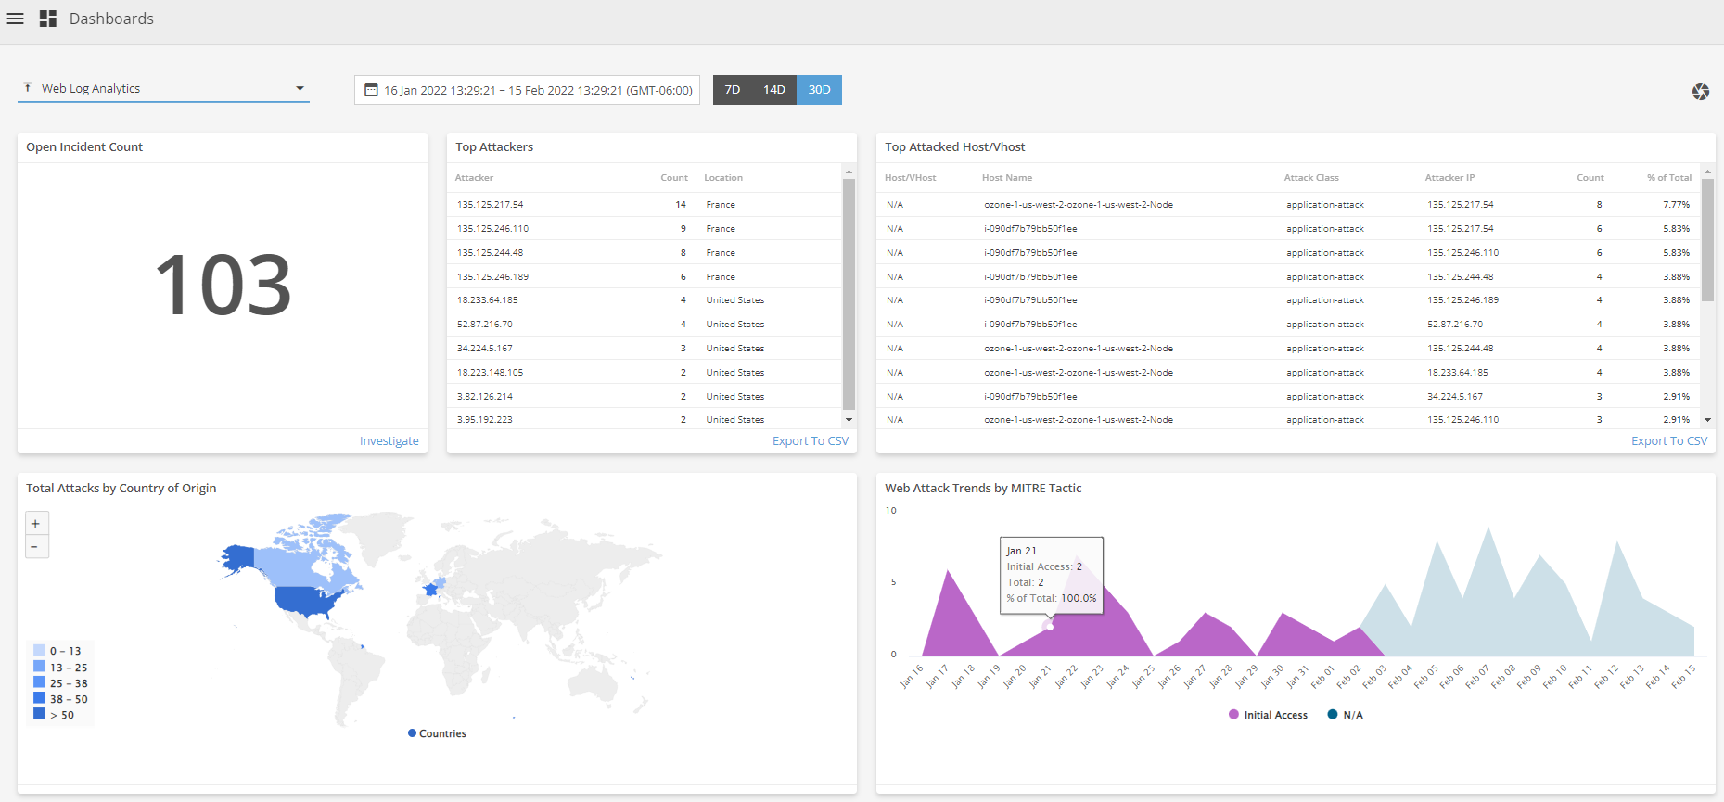
Task: Select the 14D time range tab
Action: [x=773, y=90]
